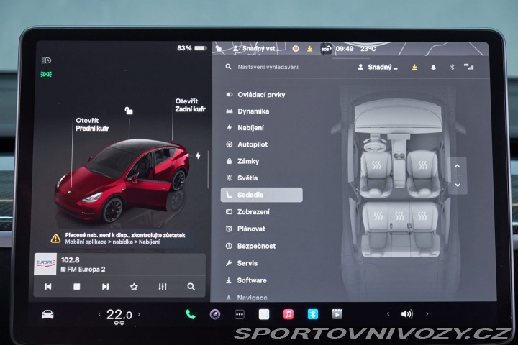The width and height of the screenshot is (518, 345).
Task: Select the Sedadla menu item
Action: coord(261,195)
